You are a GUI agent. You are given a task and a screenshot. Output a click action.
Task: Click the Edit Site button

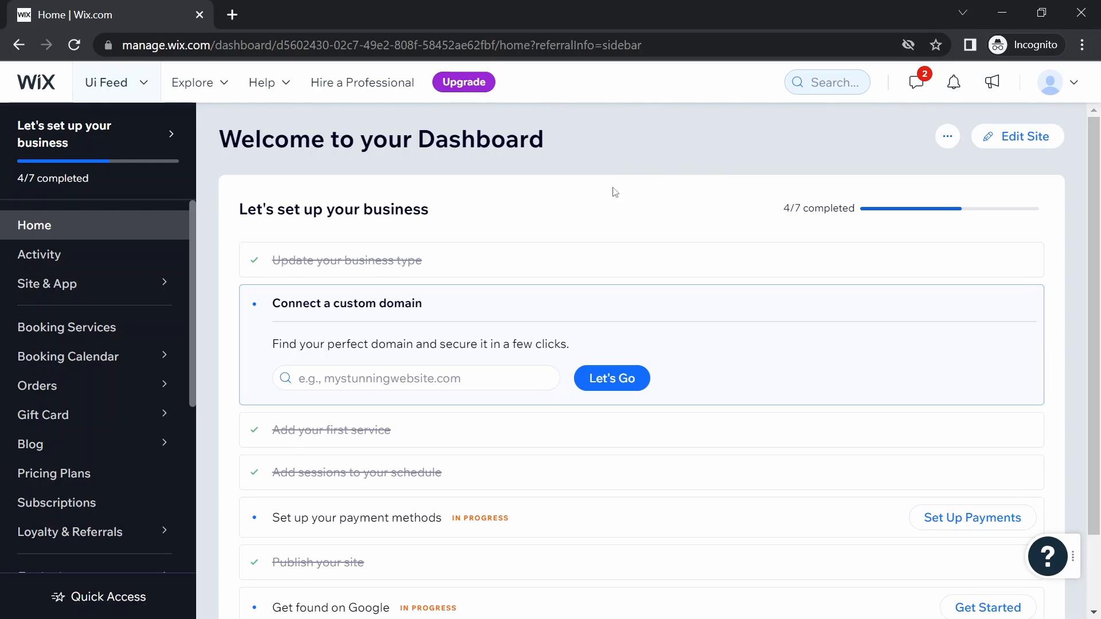pyautogui.click(x=1017, y=136)
